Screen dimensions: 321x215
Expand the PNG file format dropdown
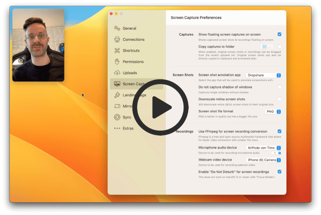click(273, 112)
